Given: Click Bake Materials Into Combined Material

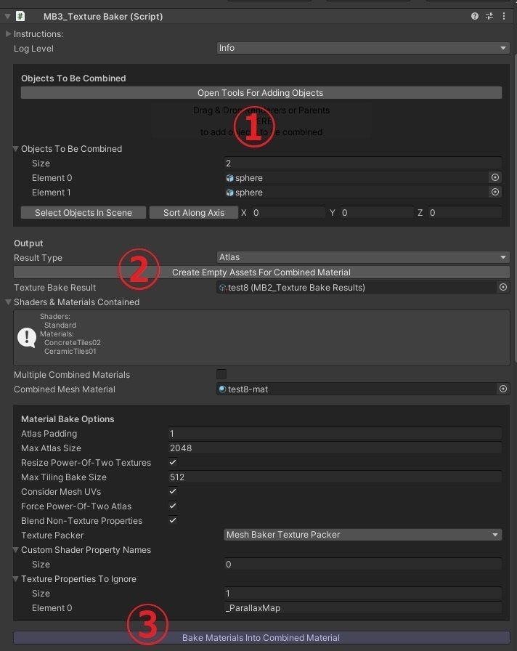Looking at the screenshot, I should (261, 638).
